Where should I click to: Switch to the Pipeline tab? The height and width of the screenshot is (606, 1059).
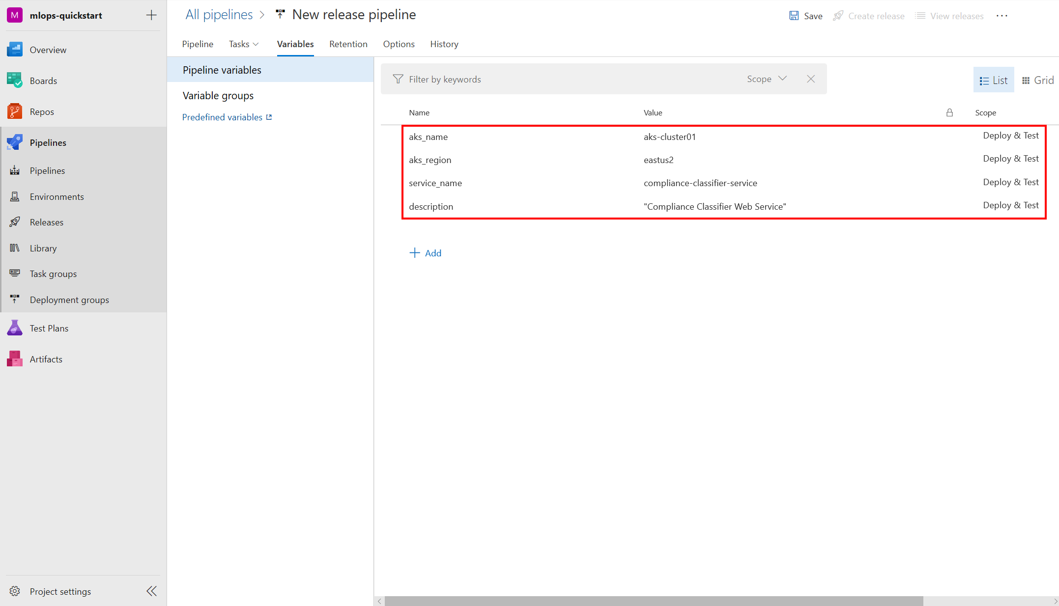pyautogui.click(x=197, y=44)
